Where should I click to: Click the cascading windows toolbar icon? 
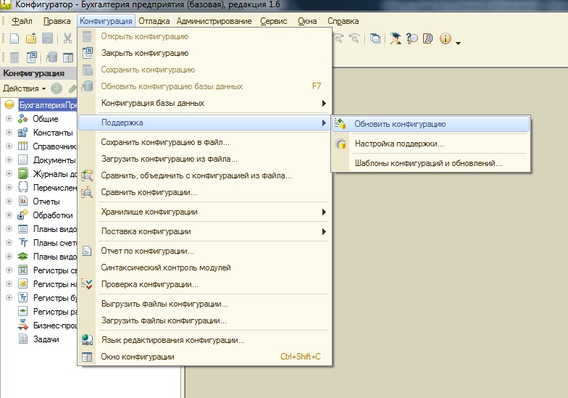[x=375, y=38]
